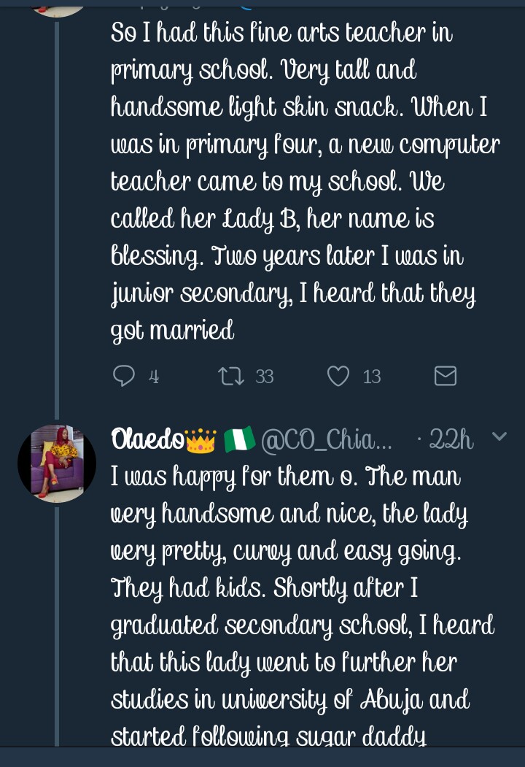The width and height of the screenshot is (525, 767).
Task: Tap the bottom bar below the tweets
Action: [x=262, y=757]
